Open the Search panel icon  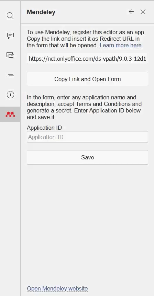pyautogui.click(x=10, y=16)
